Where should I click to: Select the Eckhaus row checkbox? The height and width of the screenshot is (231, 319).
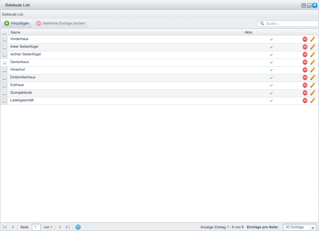(4, 85)
